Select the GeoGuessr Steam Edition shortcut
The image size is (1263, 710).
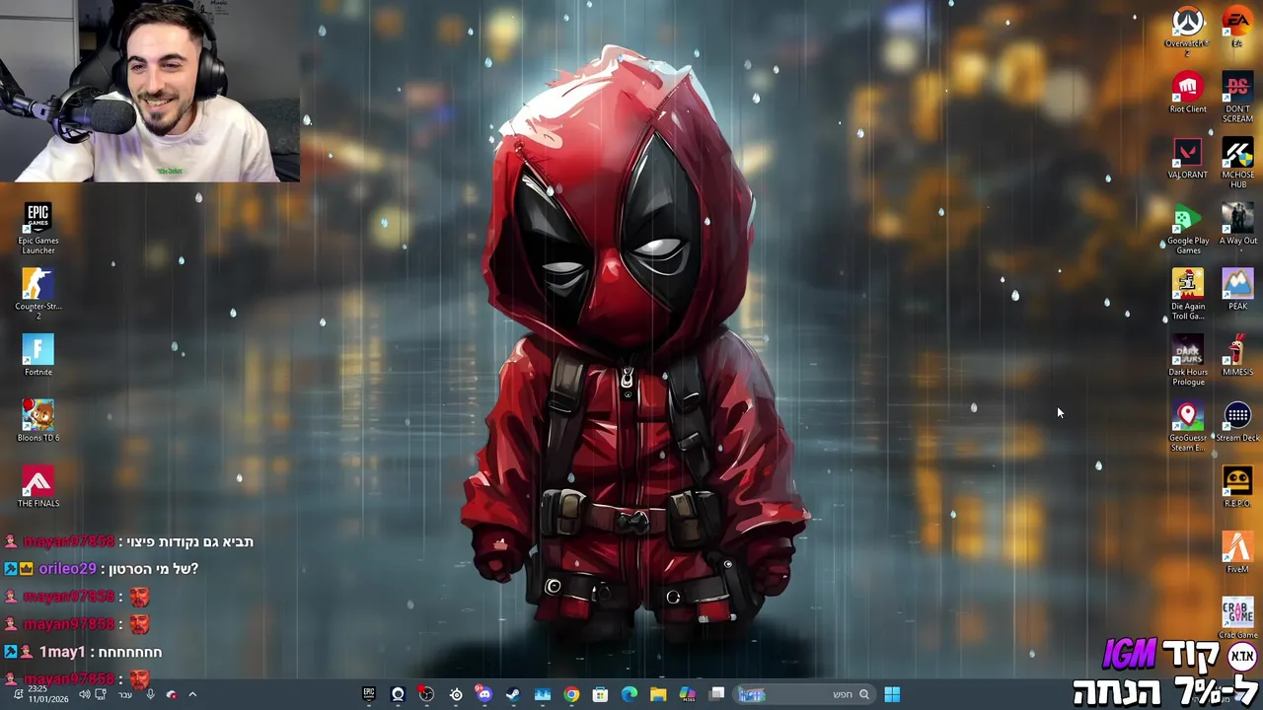(1188, 426)
